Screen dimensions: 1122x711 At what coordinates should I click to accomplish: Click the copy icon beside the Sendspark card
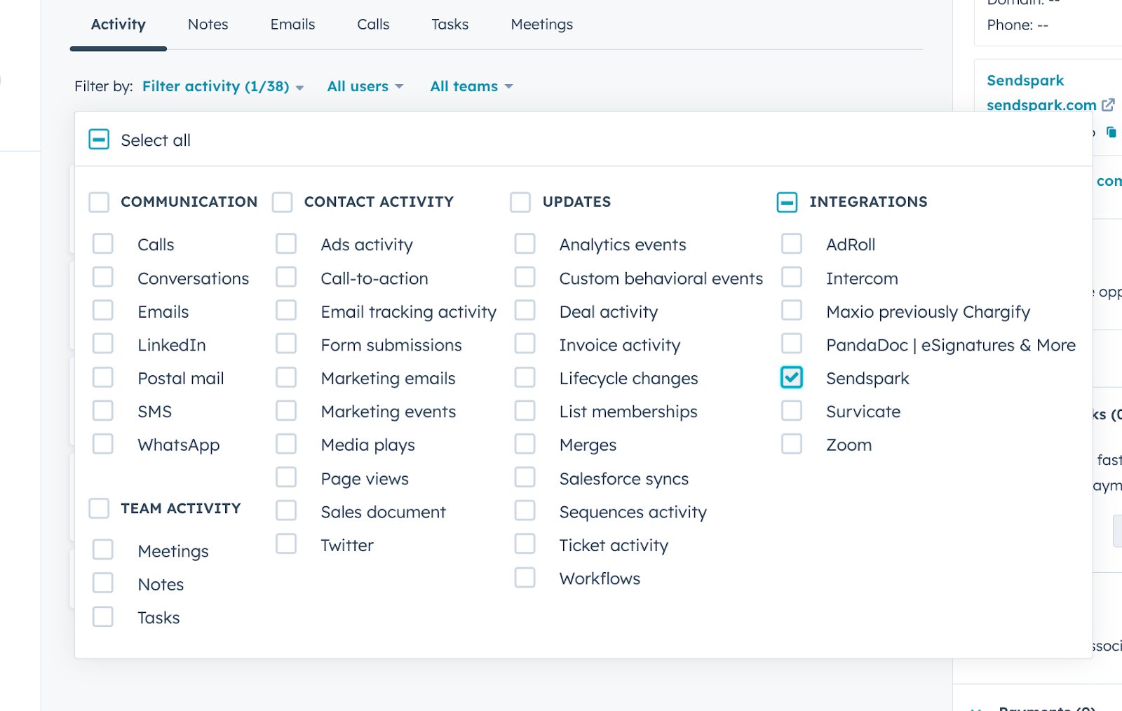pyautogui.click(x=1111, y=132)
